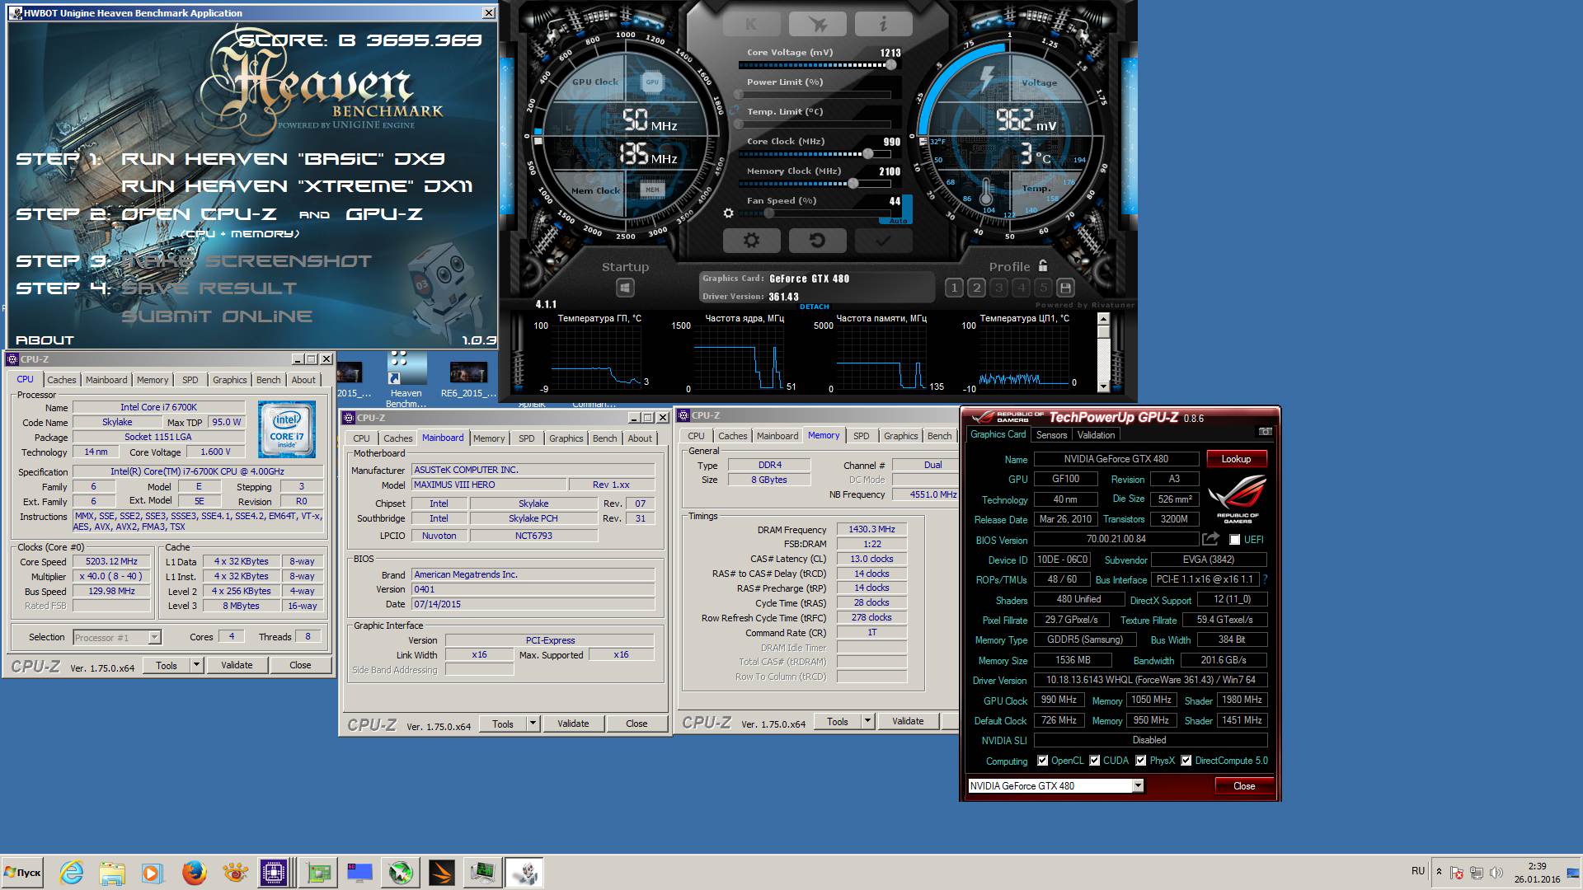1583x890 pixels.
Task: Toggle Afterburner Startup Windows button
Action: pyautogui.click(x=625, y=288)
